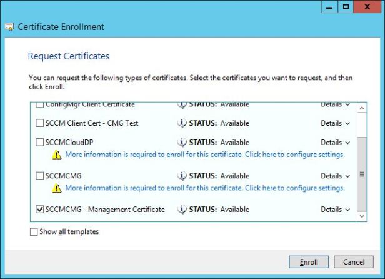Click the warning icon under SCCMCloudDP
385x279 pixels.
click(57, 155)
